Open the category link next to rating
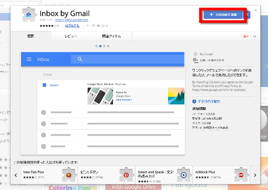 [x=72, y=26]
